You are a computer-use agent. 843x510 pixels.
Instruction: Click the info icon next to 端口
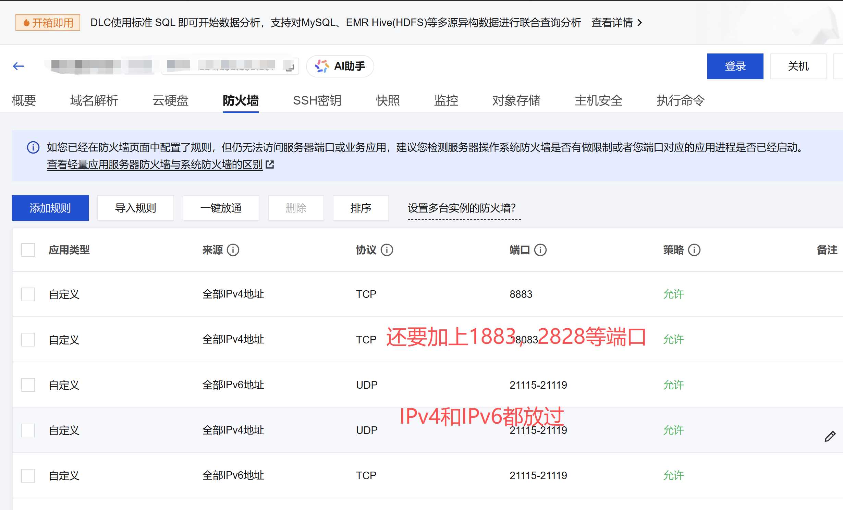540,250
